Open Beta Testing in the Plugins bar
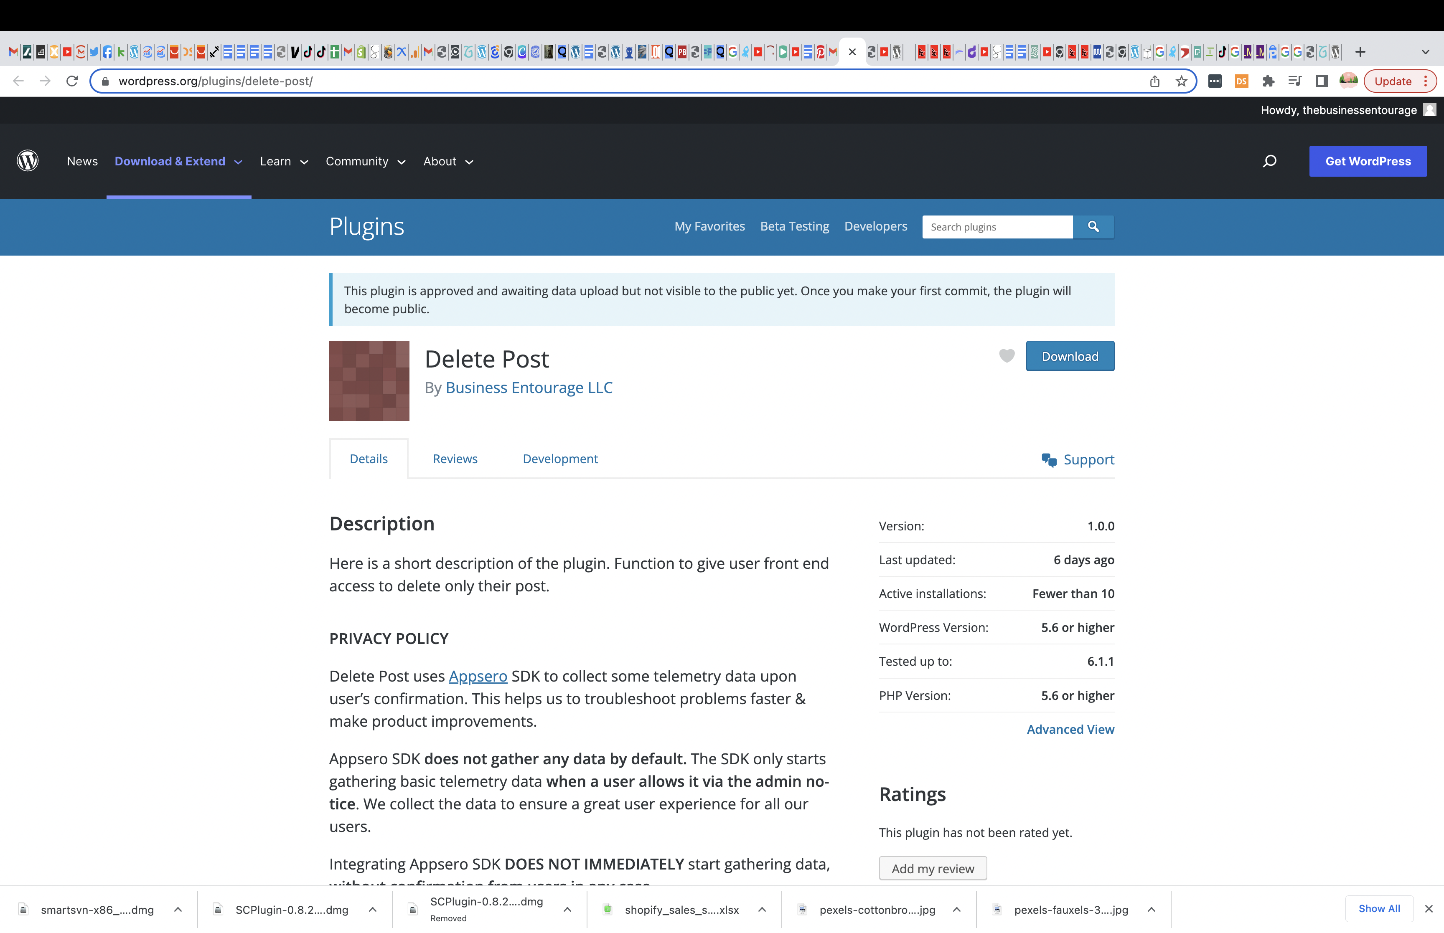The width and height of the screenshot is (1444, 933). (x=794, y=226)
